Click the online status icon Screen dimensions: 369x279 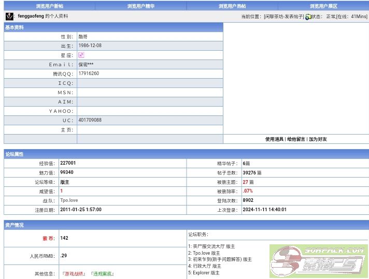click(x=308, y=17)
